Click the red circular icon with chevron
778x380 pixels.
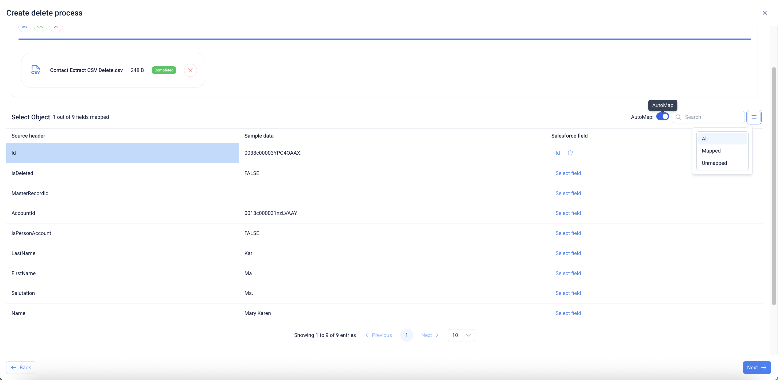56,28
